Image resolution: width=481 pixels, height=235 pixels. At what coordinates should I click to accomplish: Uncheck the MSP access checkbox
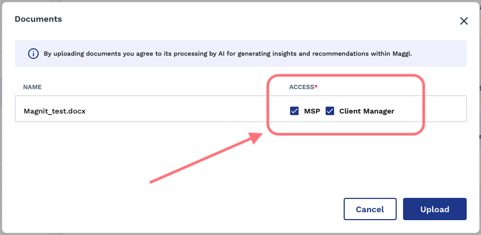[294, 111]
